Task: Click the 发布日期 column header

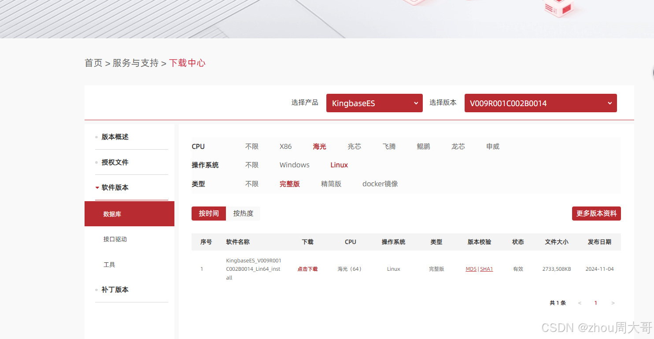Action: pyautogui.click(x=599, y=242)
